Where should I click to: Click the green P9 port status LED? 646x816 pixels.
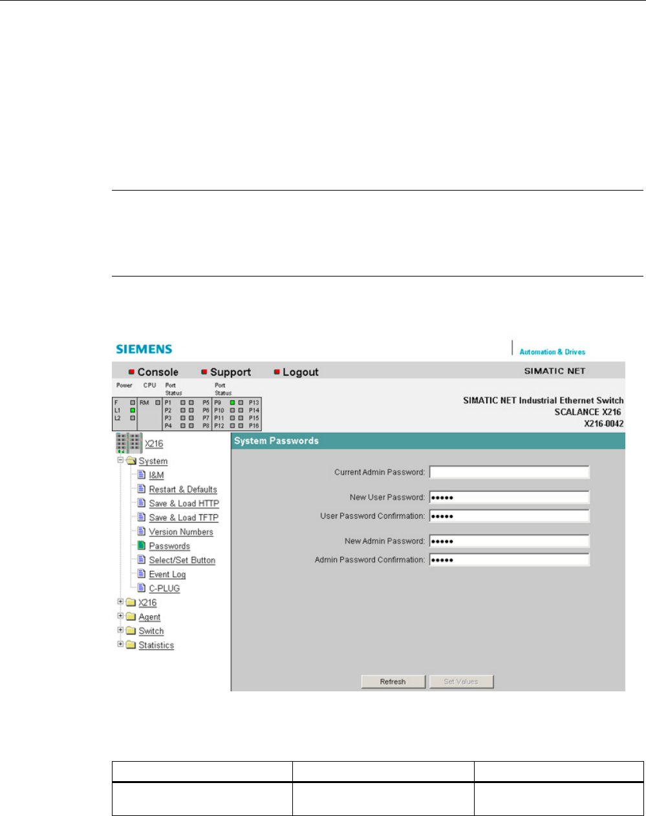[x=232, y=403]
